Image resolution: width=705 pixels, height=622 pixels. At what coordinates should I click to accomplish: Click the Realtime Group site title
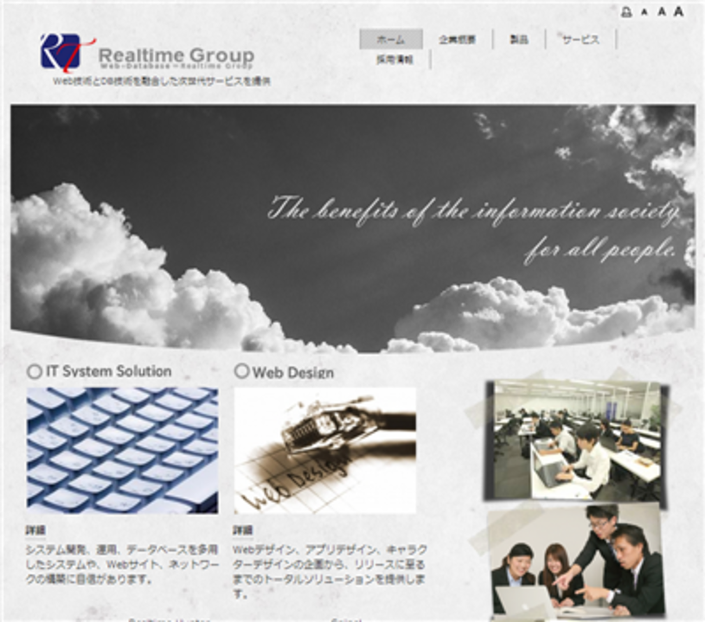(x=176, y=55)
